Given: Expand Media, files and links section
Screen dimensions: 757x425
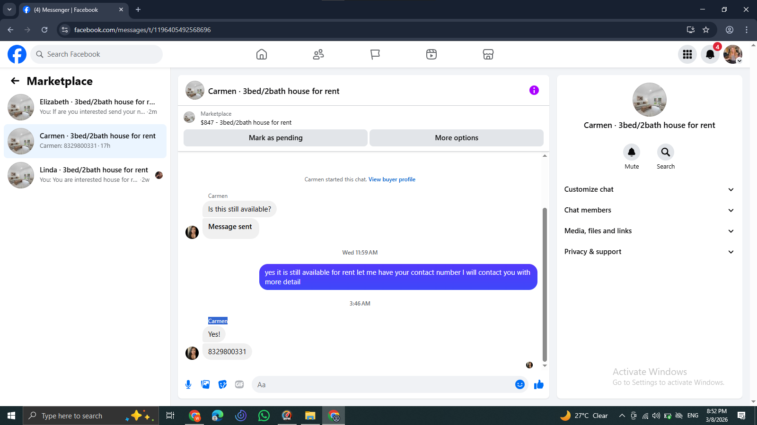Looking at the screenshot, I should click(649, 231).
